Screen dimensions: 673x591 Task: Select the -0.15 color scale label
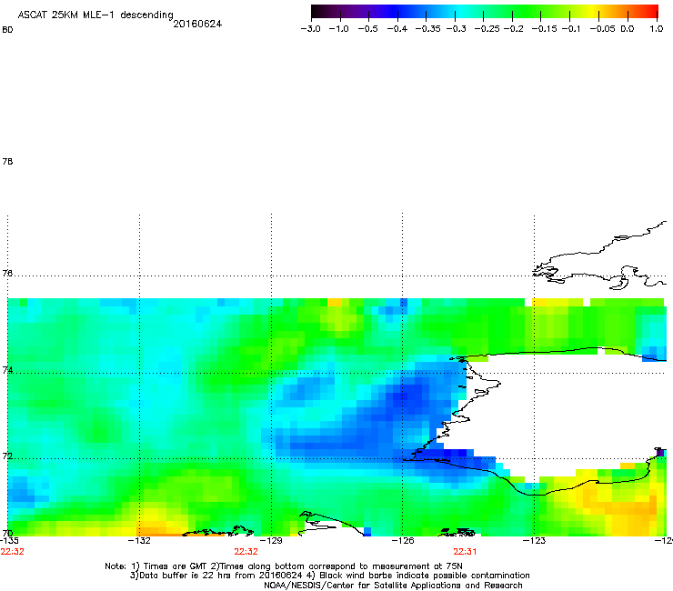tap(544, 29)
